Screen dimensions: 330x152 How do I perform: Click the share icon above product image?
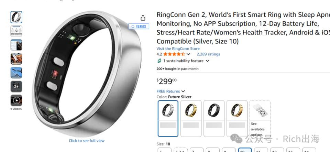(x=143, y=18)
